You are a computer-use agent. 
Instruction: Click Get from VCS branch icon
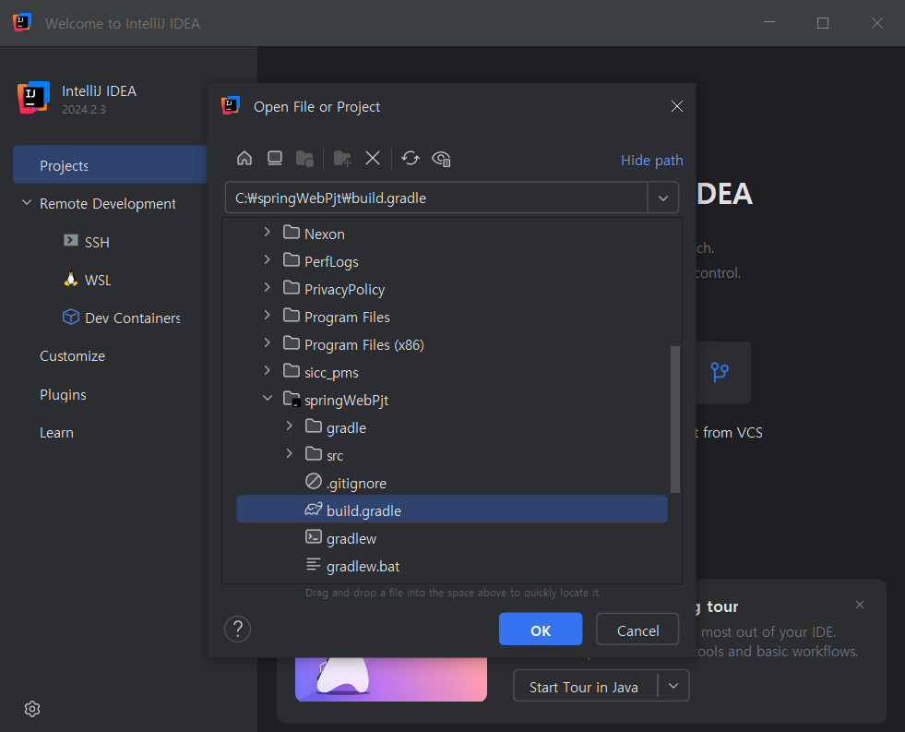click(720, 372)
